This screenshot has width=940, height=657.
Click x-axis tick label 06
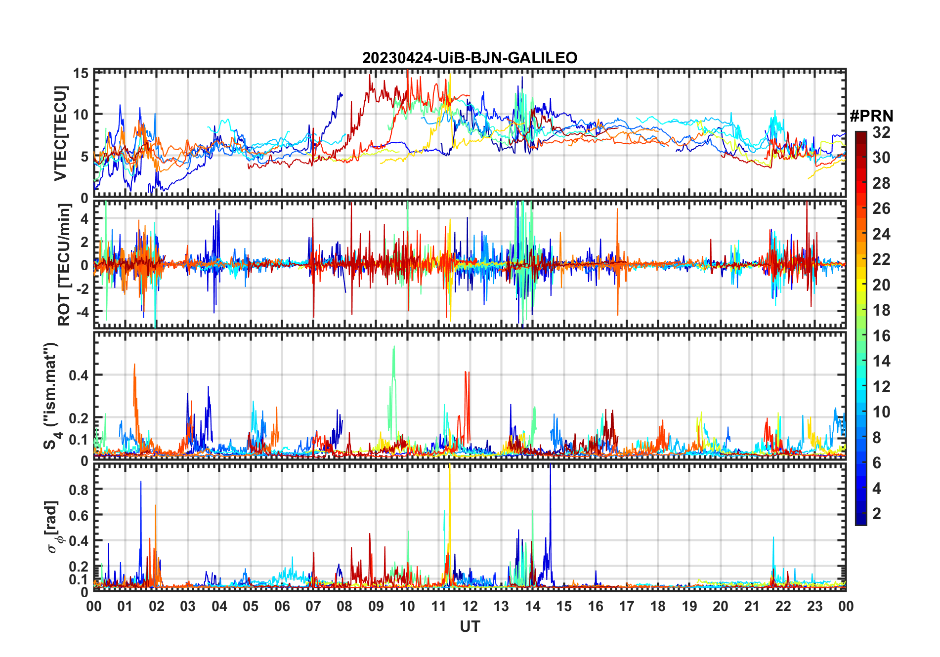click(282, 606)
